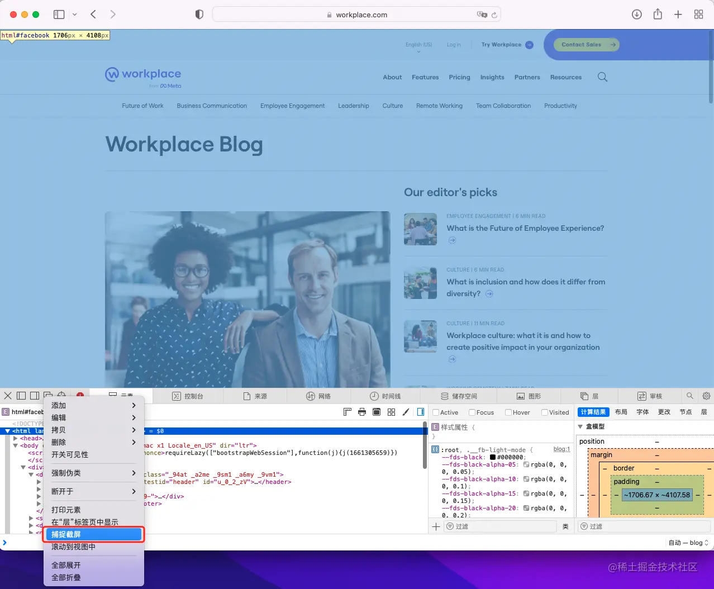
Task: Reload the workplace.com page
Action: [494, 15]
